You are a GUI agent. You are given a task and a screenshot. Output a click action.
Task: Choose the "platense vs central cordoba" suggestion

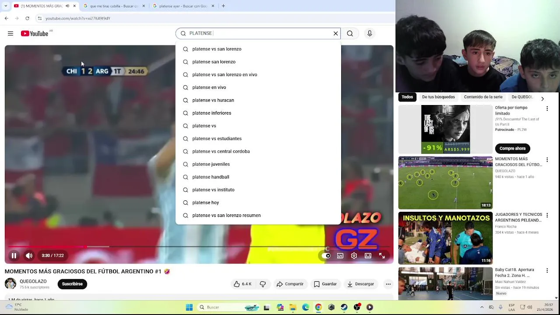pyautogui.click(x=258, y=151)
